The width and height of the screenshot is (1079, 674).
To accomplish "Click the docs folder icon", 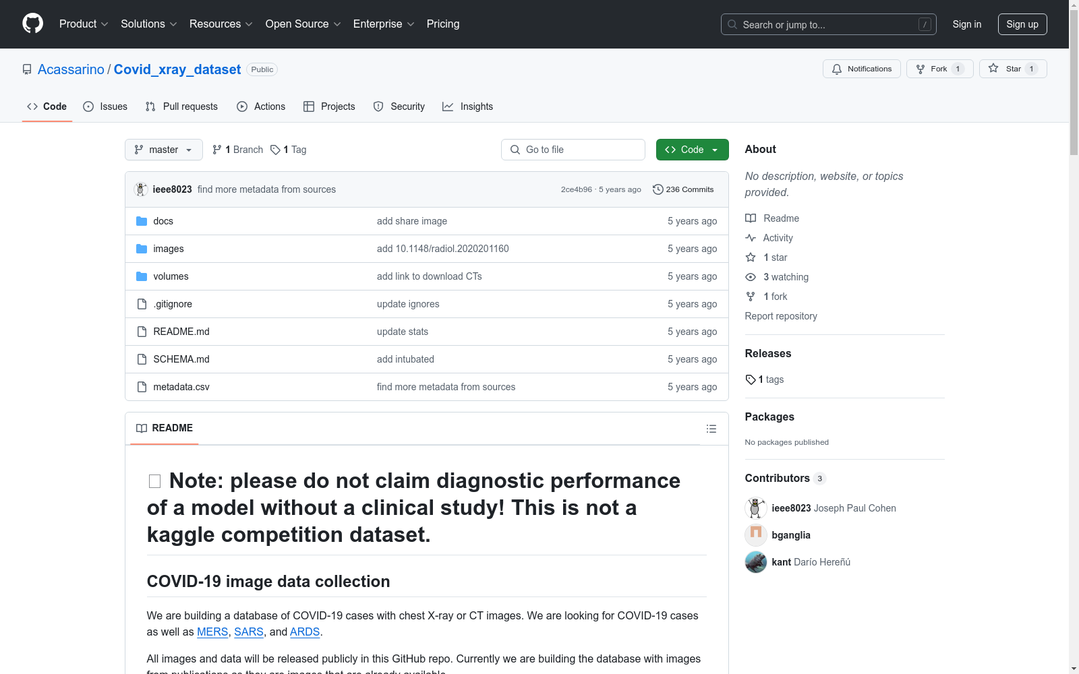I will 142,221.
